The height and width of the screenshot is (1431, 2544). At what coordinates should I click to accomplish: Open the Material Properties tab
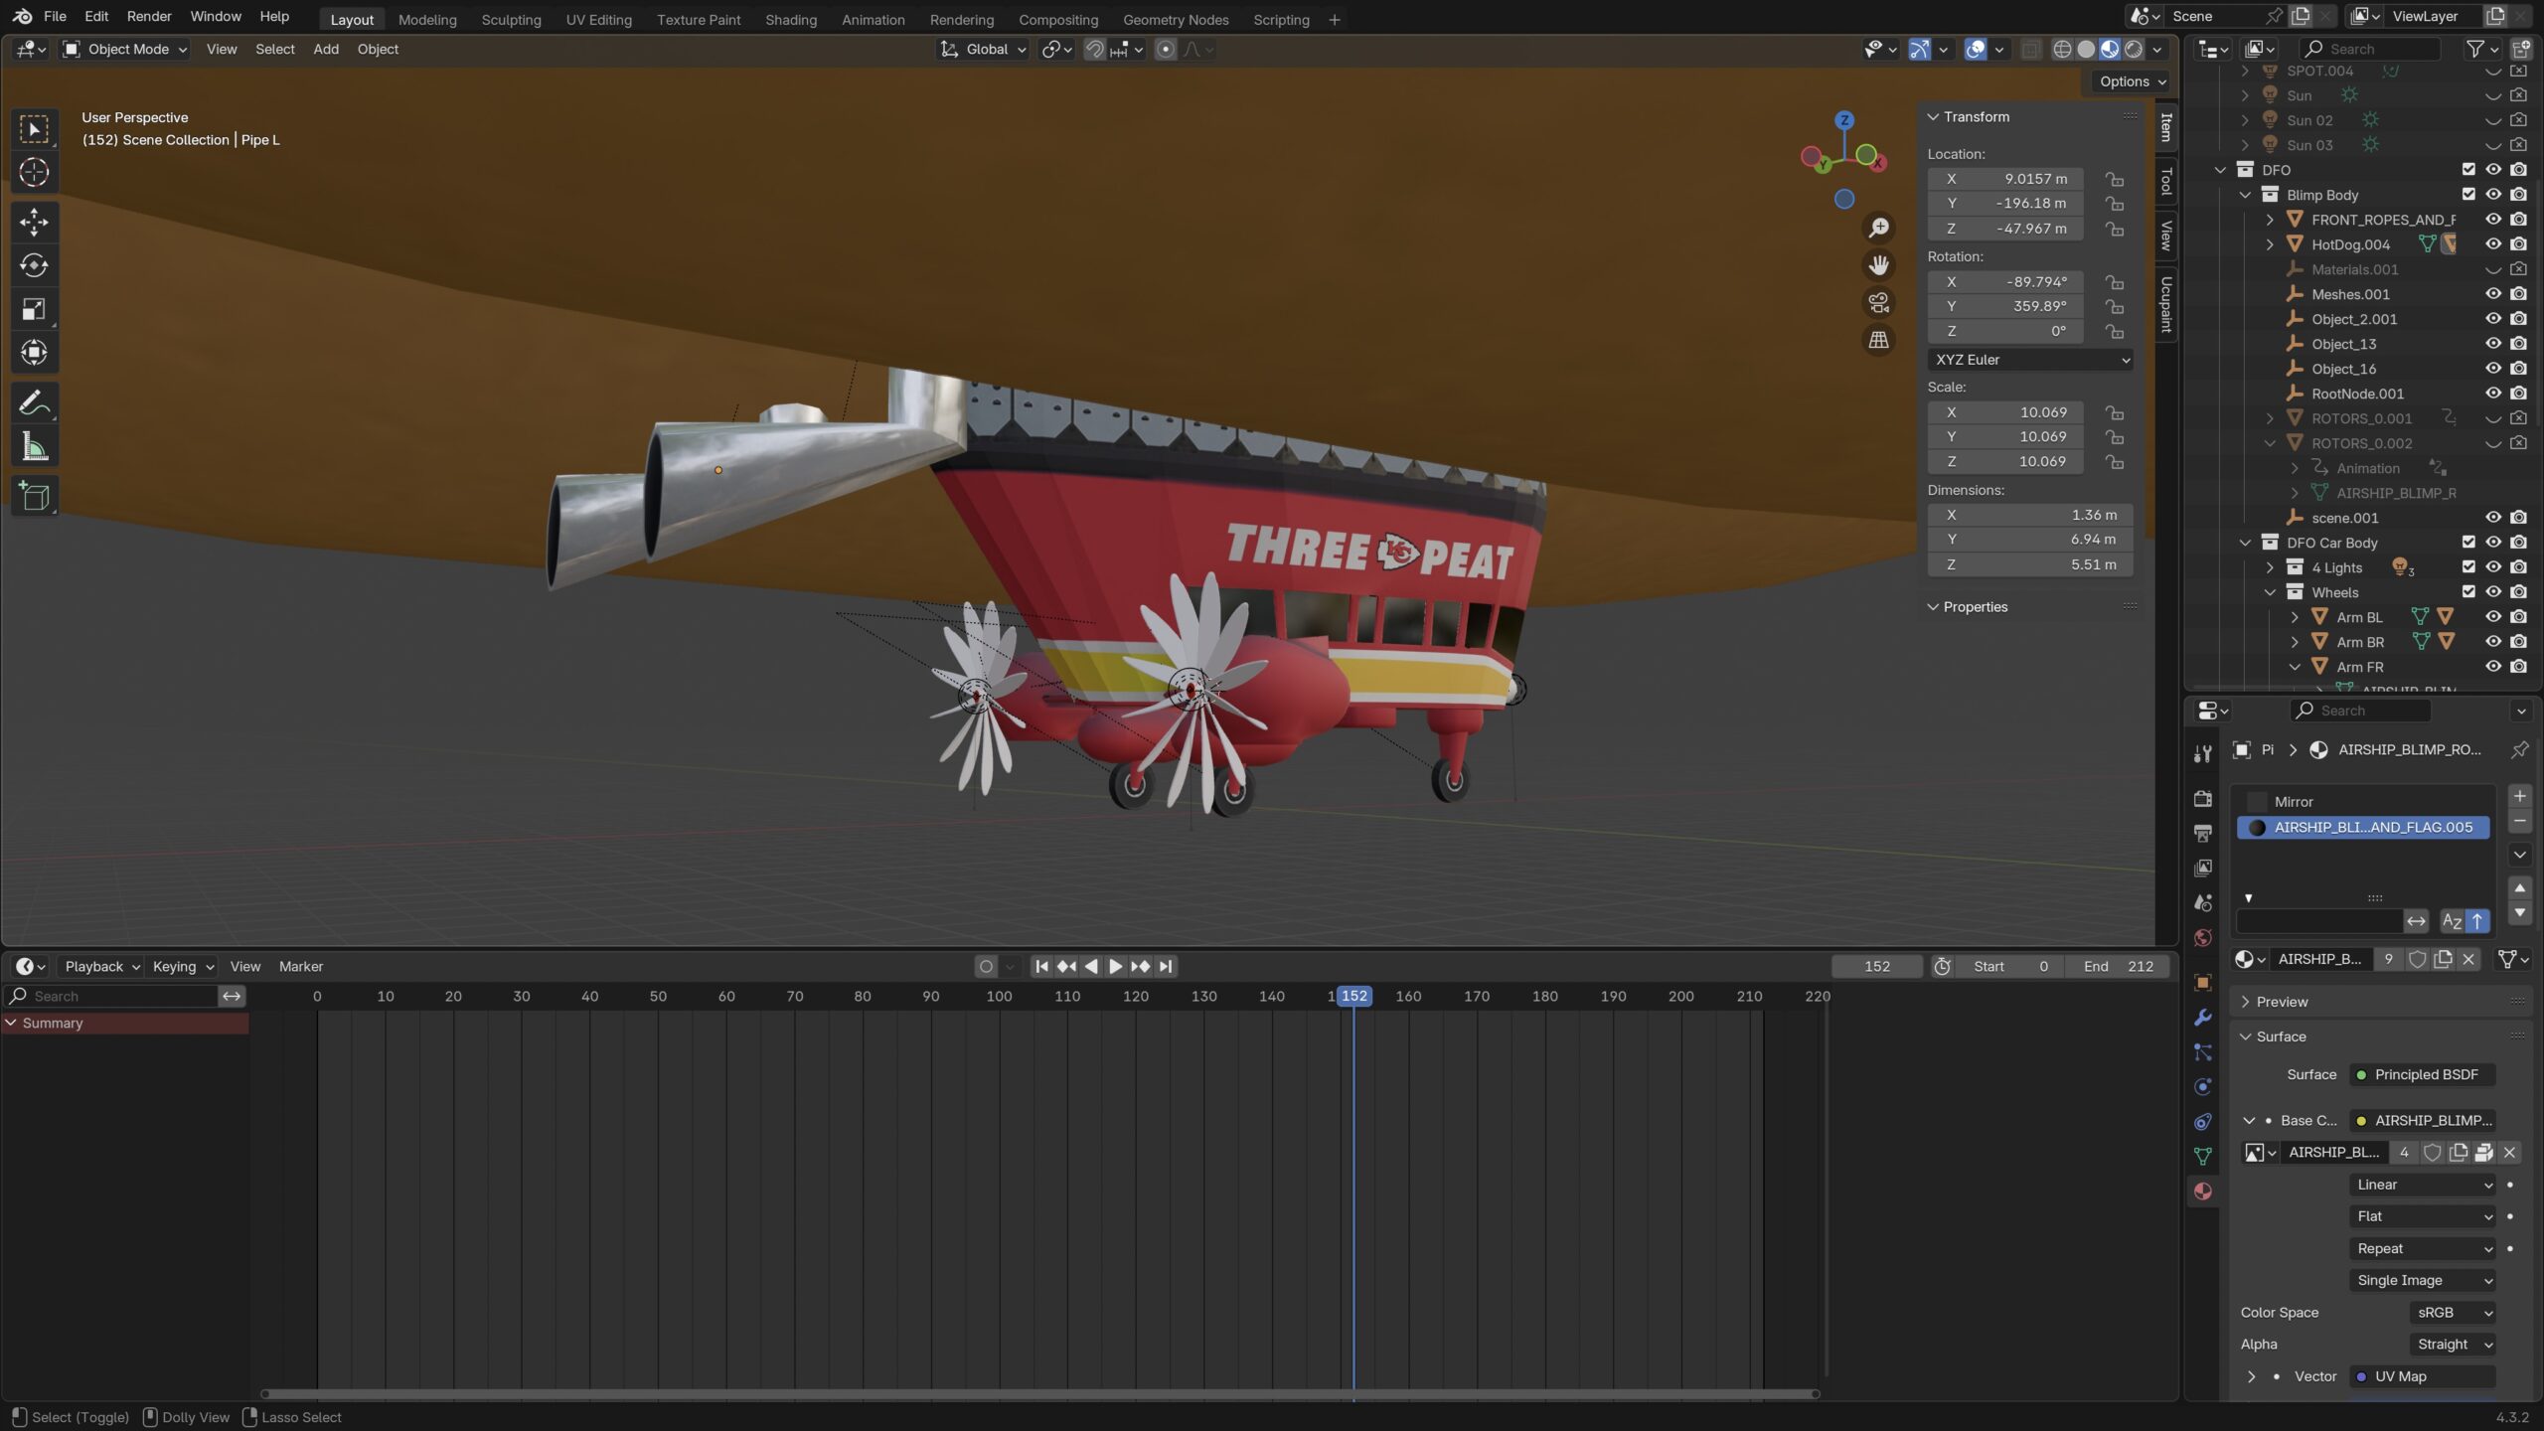point(2202,1191)
